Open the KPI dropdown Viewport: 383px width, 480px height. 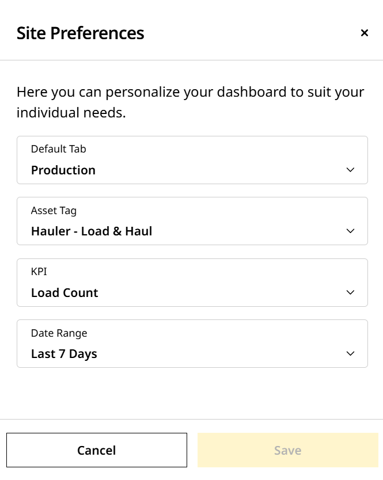pos(192,283)
